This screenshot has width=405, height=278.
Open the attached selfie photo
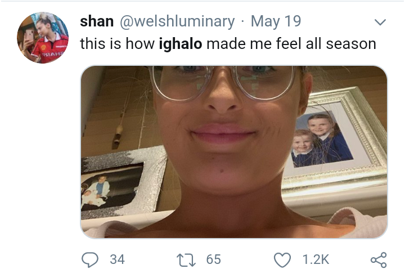[233, 151]
